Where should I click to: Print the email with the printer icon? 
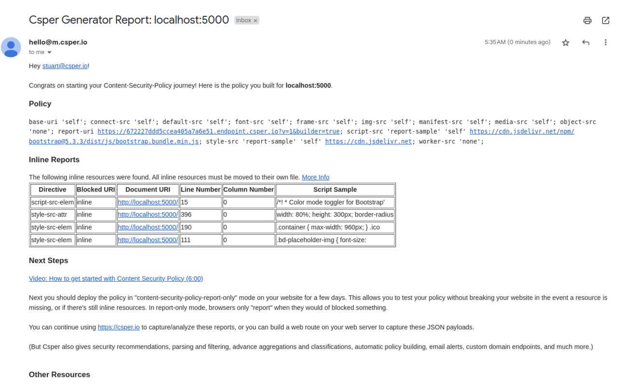coord(587,20)
